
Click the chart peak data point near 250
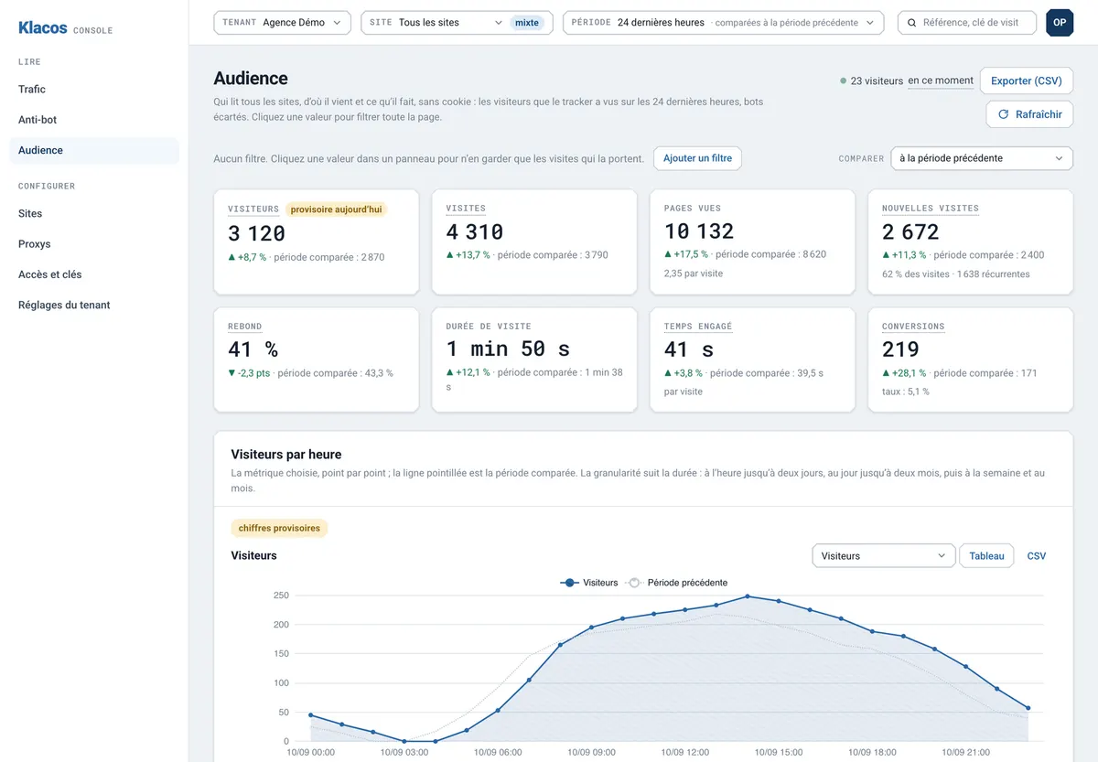(x=748, y=596)
